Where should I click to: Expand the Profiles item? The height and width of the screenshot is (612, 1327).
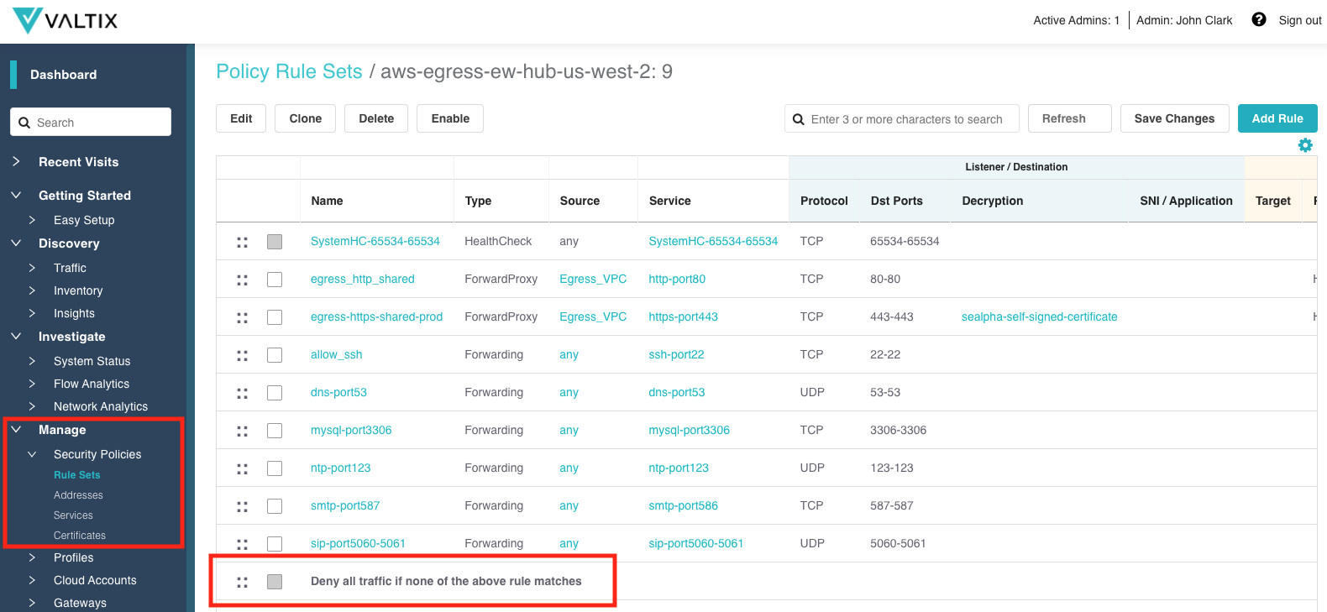[x=32, y=557]
